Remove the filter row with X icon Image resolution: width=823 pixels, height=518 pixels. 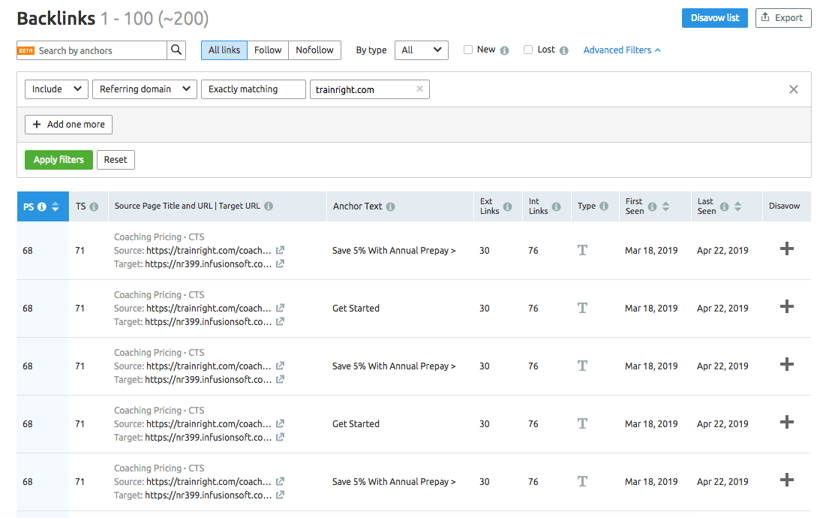point(794,89)
